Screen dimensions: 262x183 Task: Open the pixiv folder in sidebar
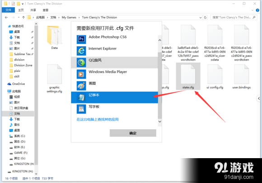(15, 71)
